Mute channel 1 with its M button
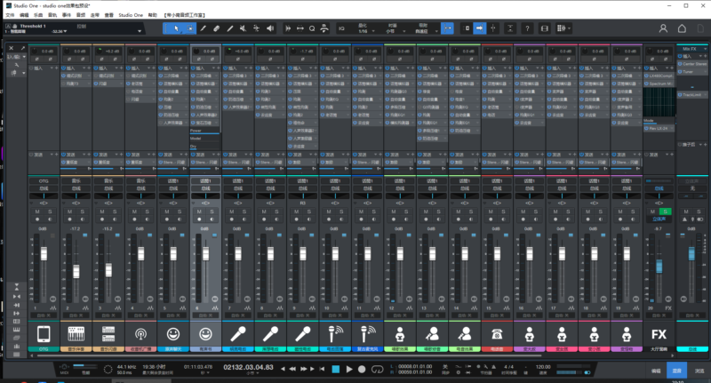Viewport: 711px width, 383px height. click(37, 211)
